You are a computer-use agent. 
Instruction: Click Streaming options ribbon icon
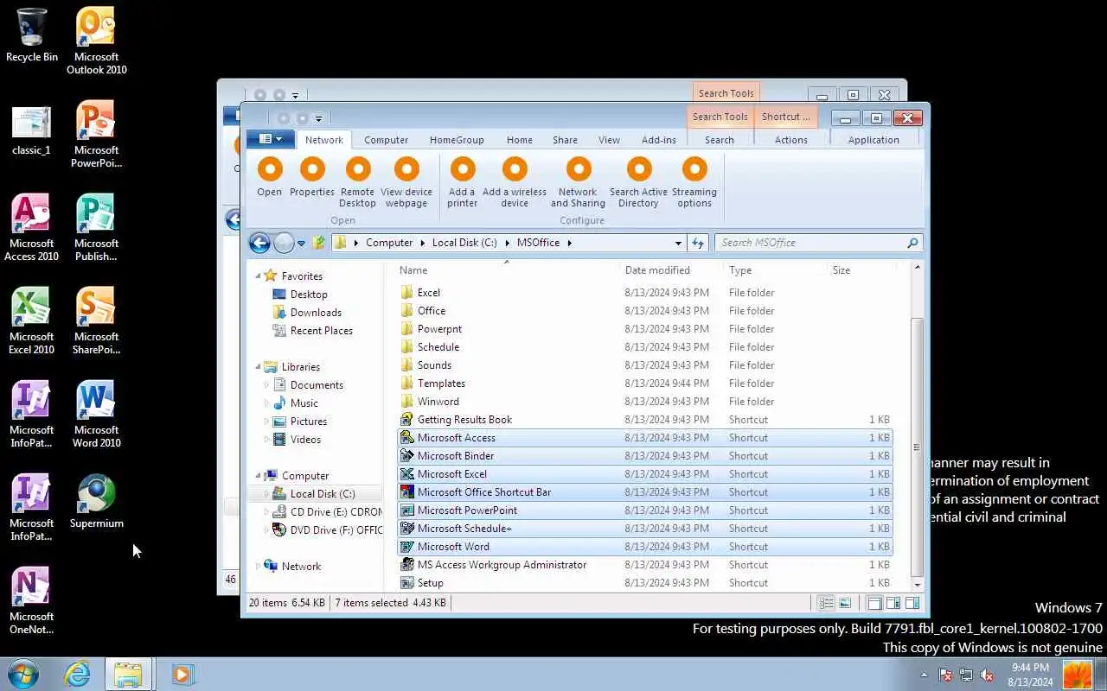[694, 169]
